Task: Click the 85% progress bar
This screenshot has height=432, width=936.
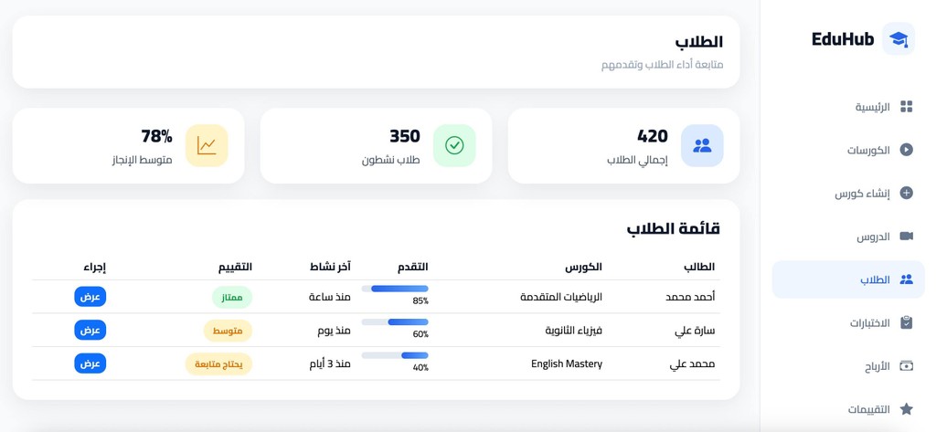Action: click(395, 289)
